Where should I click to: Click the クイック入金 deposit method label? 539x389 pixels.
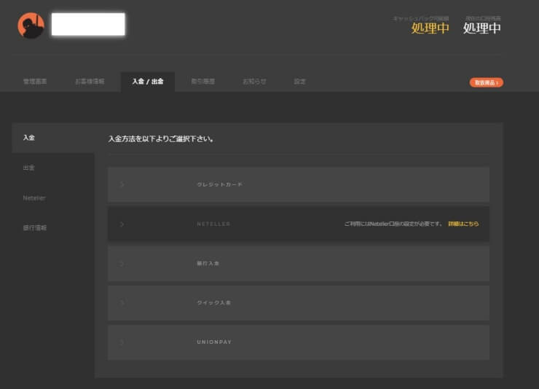coord(213,303)
